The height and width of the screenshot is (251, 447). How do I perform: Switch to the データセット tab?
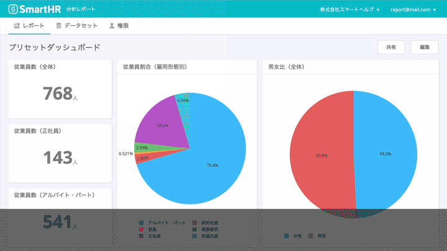[x=76, y=26]
